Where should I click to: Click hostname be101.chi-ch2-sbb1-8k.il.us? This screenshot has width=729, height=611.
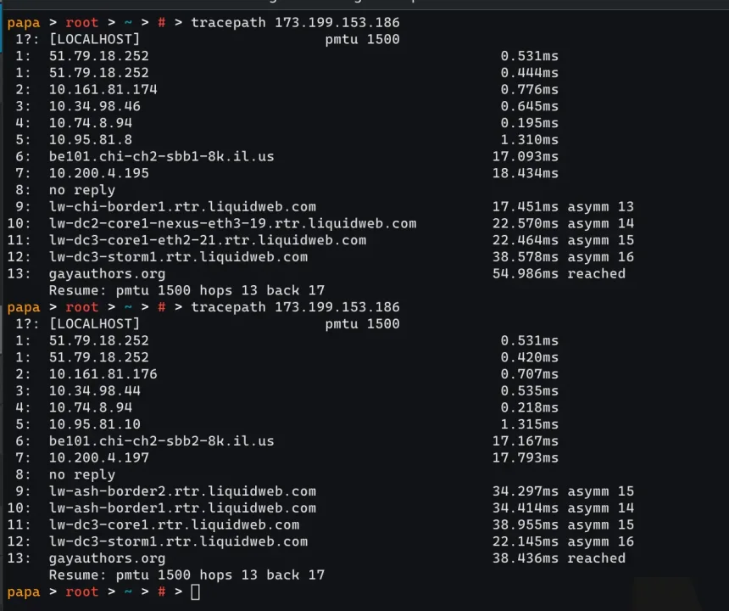pyautogui.click(x=161, y=157)
